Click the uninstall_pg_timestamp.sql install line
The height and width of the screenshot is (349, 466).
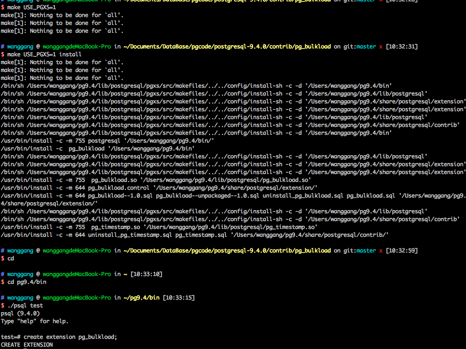click(x=194, y=235)
